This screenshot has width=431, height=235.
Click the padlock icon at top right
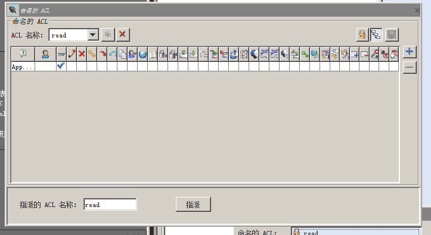click(x=362, y=35)
